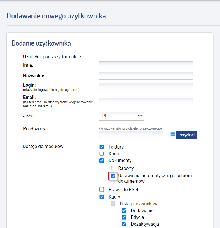Click into the Email input field
Screen dimensions: 220x228
click(x=146, y=101)
